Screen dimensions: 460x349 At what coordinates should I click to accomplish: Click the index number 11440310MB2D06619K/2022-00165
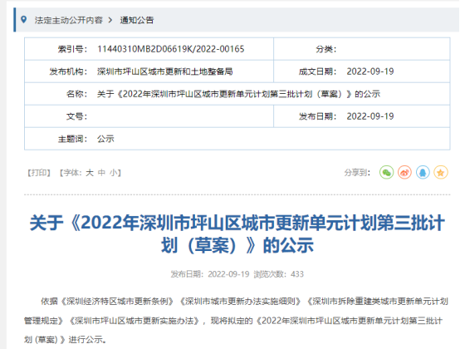pyautogui.click(x=171, y=49)
